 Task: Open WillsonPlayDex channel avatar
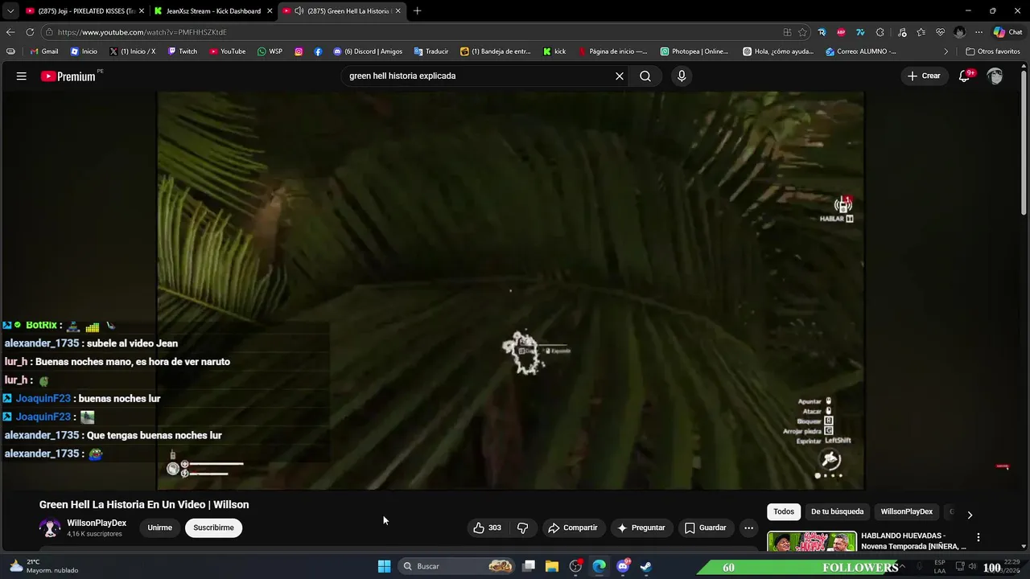tap(50, 528)
